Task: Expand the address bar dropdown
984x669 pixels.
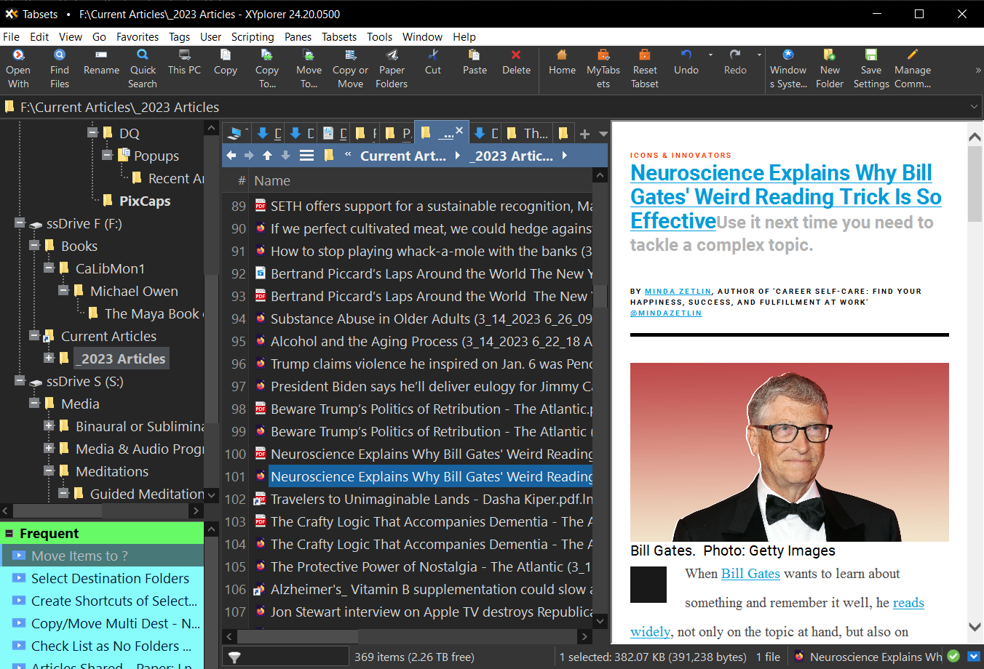Action: [x=974, y=107]
